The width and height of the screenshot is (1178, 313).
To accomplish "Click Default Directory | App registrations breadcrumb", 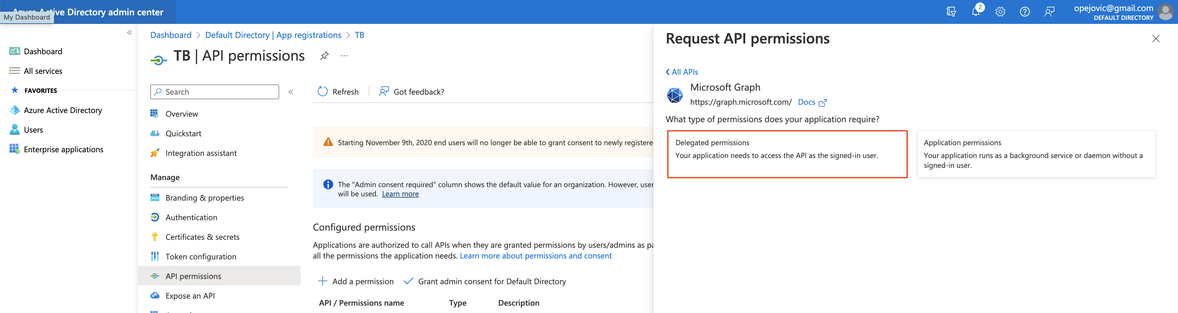I will (273, 35).
